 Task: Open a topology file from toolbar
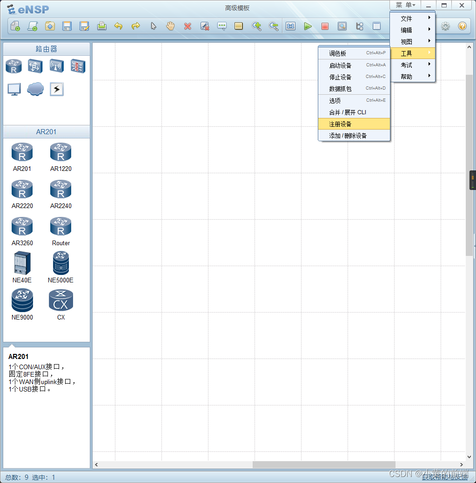tap(50, 26)
